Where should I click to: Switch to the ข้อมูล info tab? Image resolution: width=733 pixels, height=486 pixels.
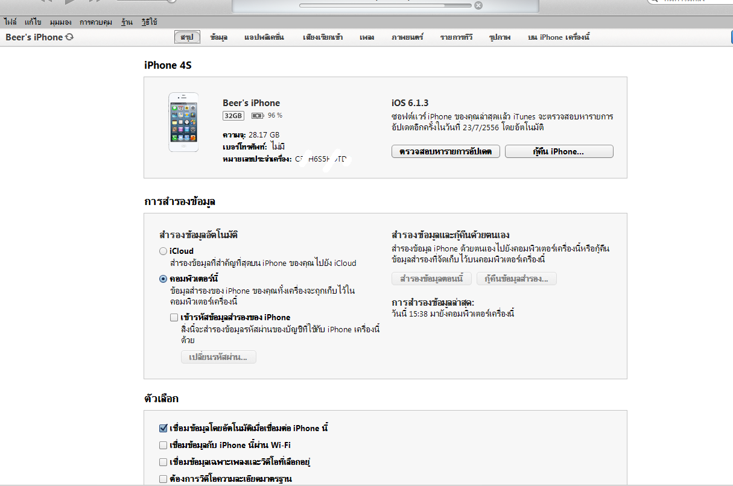click(219, 37)
